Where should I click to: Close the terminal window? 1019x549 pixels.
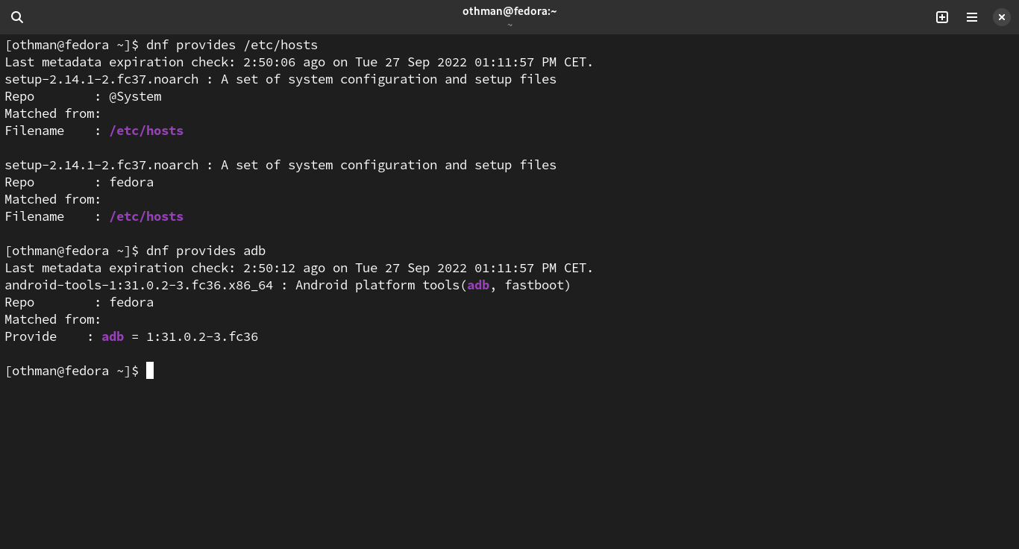1002,17
